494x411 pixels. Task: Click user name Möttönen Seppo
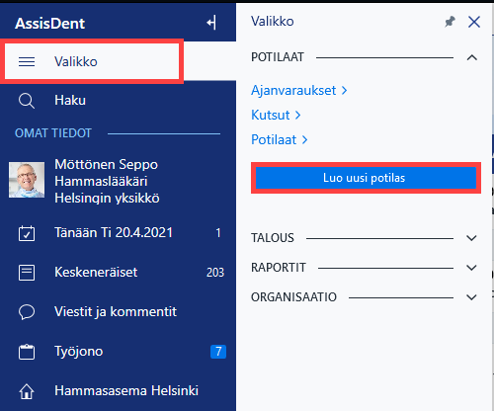tap(106, 164)
